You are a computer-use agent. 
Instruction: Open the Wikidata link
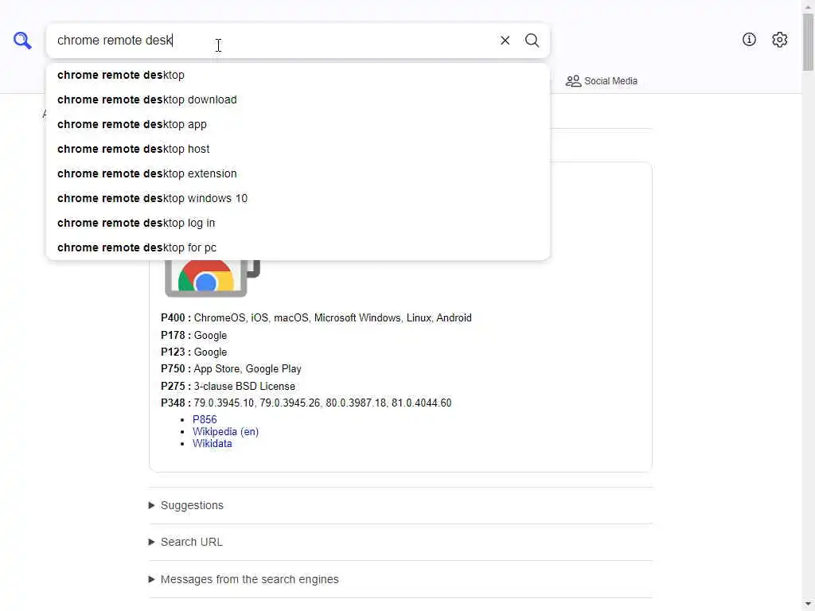(212, 444)
